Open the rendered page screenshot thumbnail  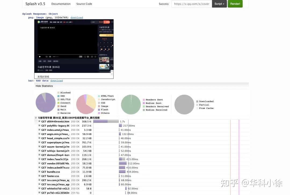point(74,49)
